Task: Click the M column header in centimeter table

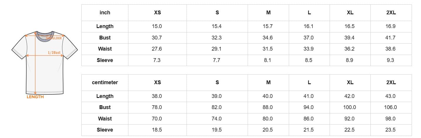Action: tap(268, 82)
